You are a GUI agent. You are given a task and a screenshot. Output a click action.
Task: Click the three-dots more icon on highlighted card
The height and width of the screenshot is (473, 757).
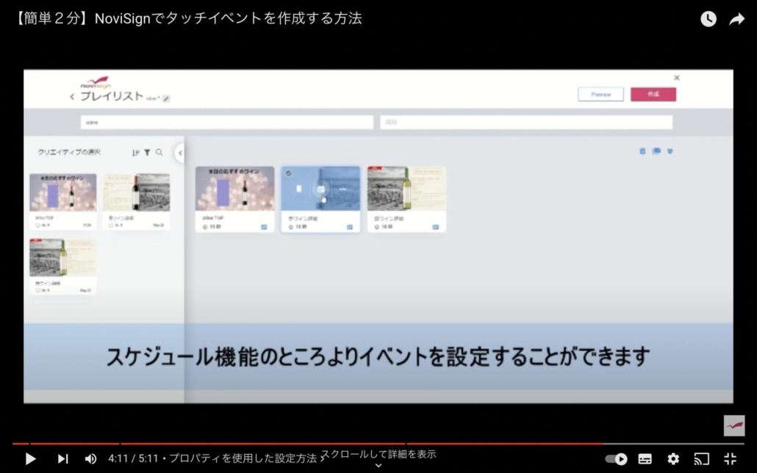pos(342,189)
